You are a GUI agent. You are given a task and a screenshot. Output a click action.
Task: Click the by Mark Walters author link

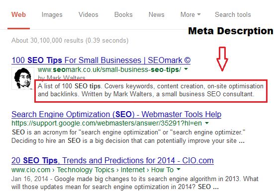click(x=62, y=78)
